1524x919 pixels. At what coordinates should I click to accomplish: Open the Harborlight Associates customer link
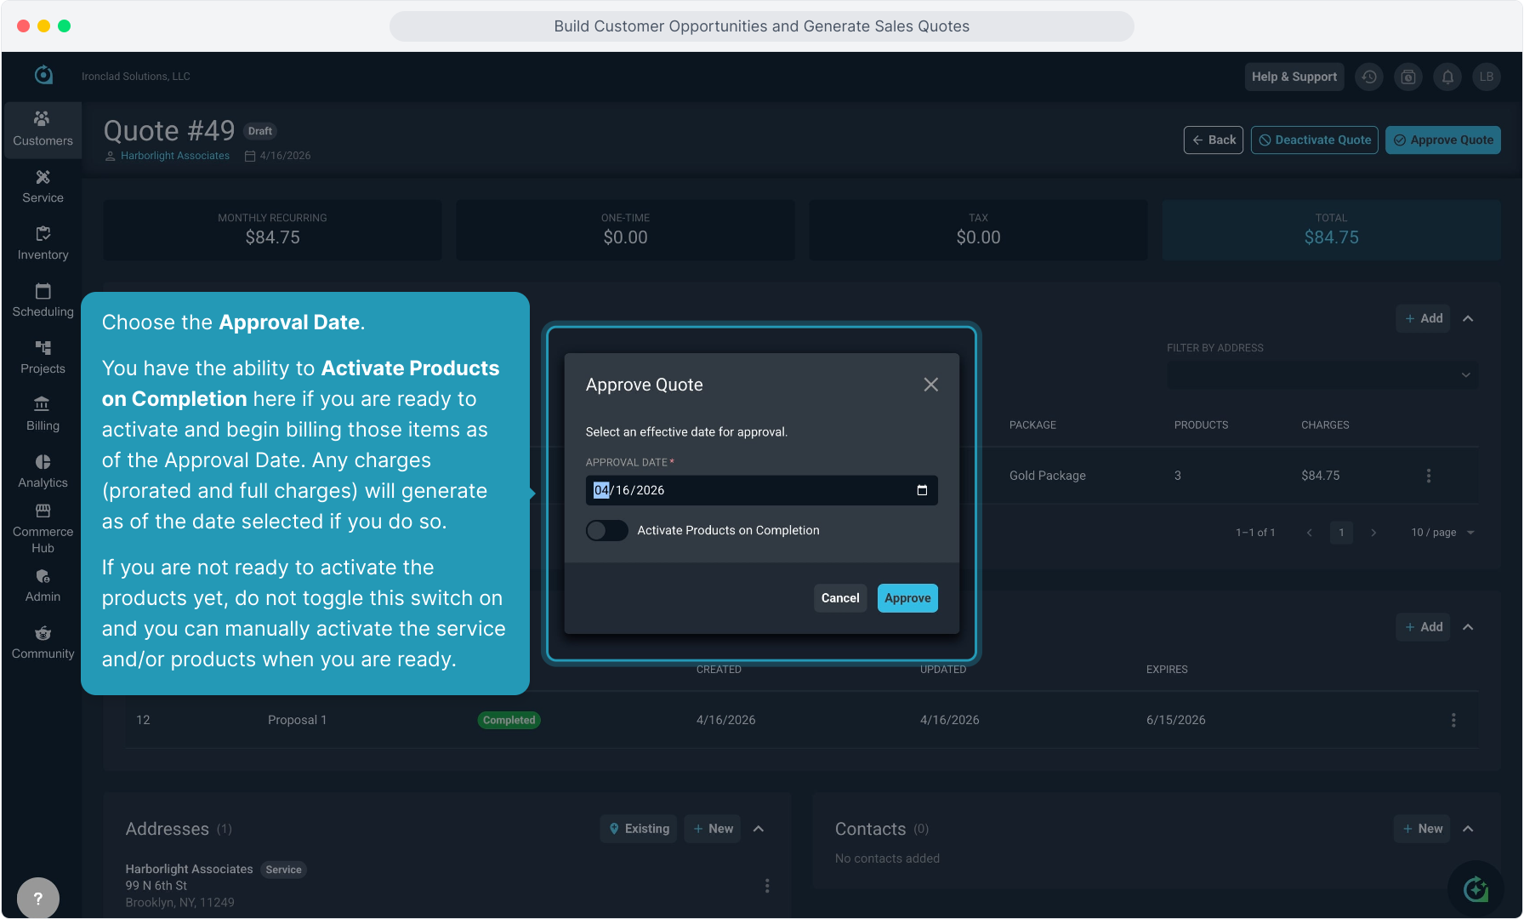tap(174, 156)
